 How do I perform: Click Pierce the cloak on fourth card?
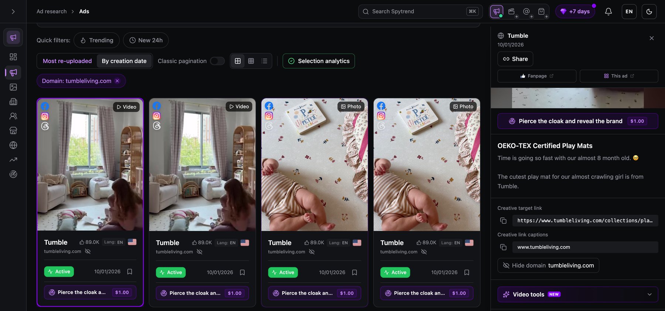[x=427, y=293]
